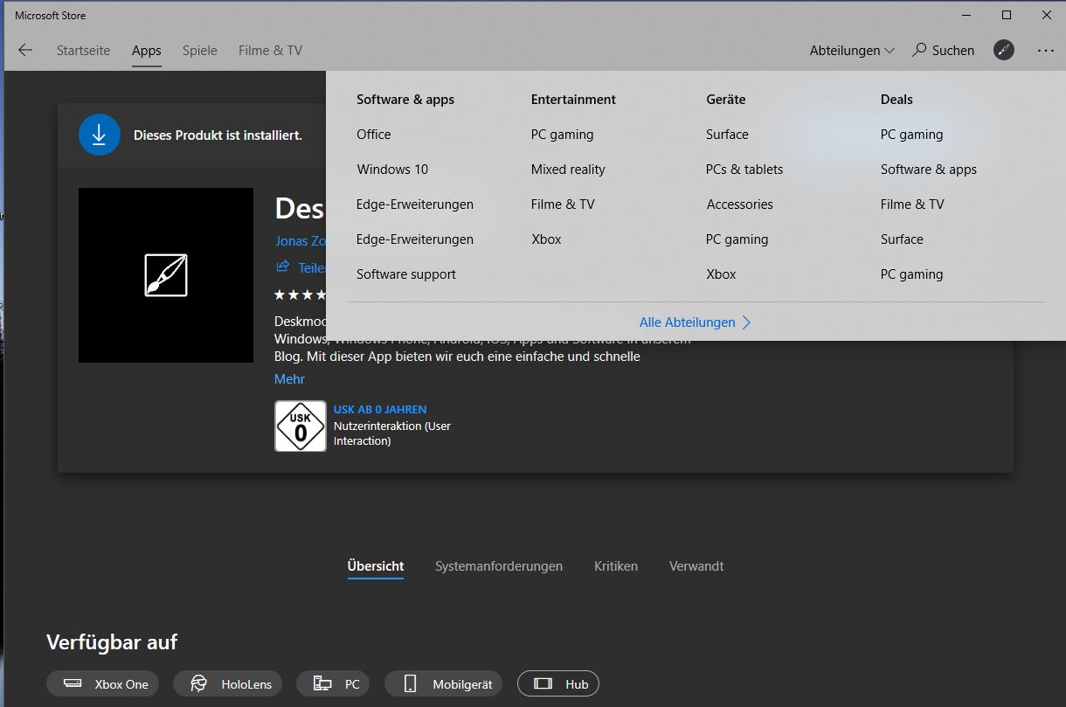1066x707 pixels.
Task: Open the Übersicht section tab
Action: point(376,566)
